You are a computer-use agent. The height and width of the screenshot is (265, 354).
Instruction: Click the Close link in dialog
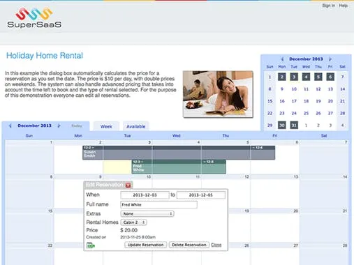coord(216,245)
